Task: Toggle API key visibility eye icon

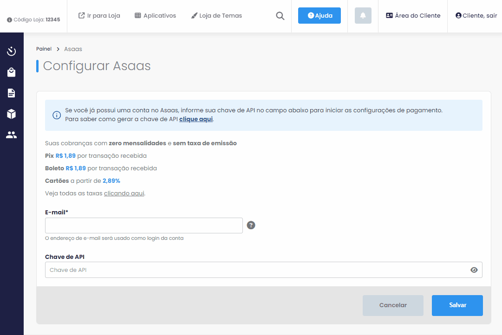Action: pos(474,270)
